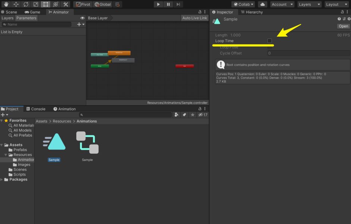Screen dimensions: 351x224
Task: Open the Layout dropdown
Action: 336,4
